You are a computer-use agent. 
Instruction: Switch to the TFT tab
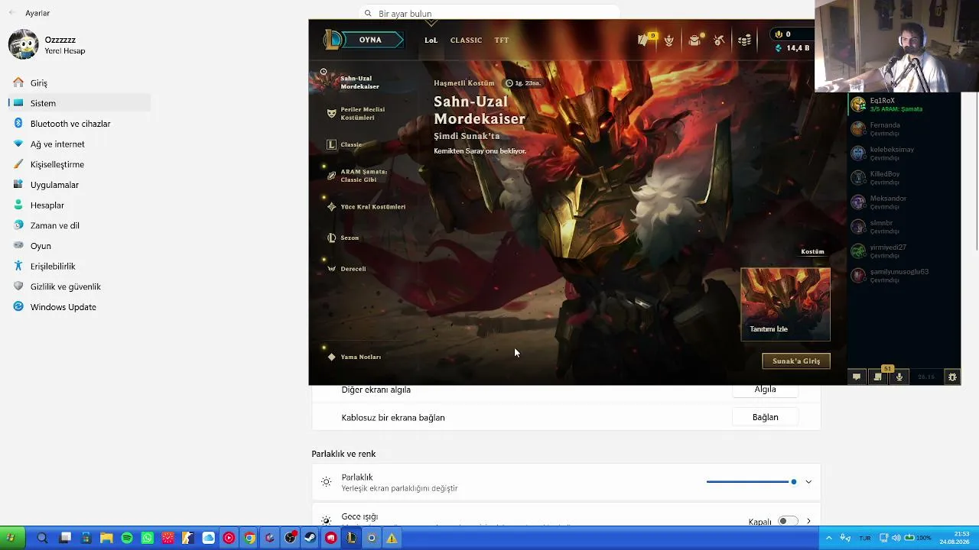[502, 40]
